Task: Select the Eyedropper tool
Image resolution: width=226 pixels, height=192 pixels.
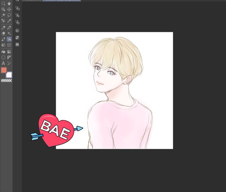Action: click(x=9, y=21)
